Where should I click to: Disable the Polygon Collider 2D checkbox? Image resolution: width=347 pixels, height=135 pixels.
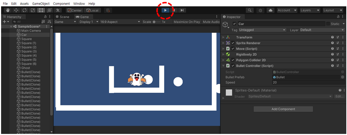(x=233, y=60)
